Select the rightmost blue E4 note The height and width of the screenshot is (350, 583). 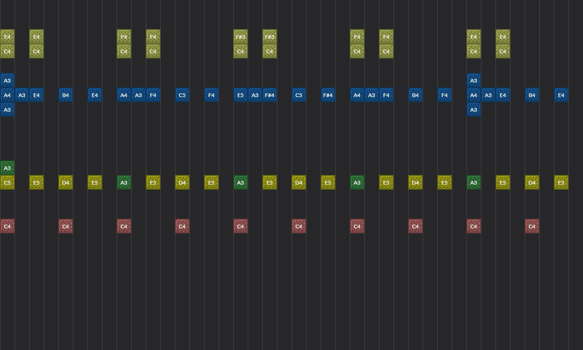tap(561, 95)
